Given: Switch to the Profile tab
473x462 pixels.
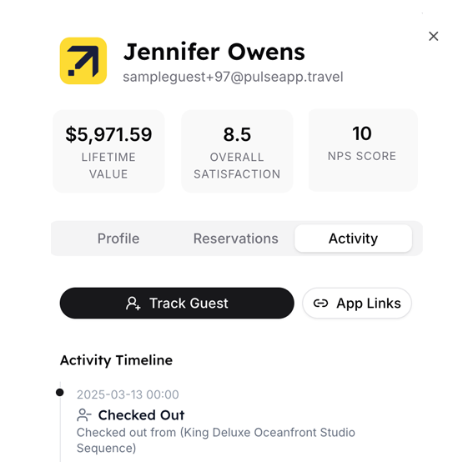Looking at the screenshot, I should [x=118, y=239].
